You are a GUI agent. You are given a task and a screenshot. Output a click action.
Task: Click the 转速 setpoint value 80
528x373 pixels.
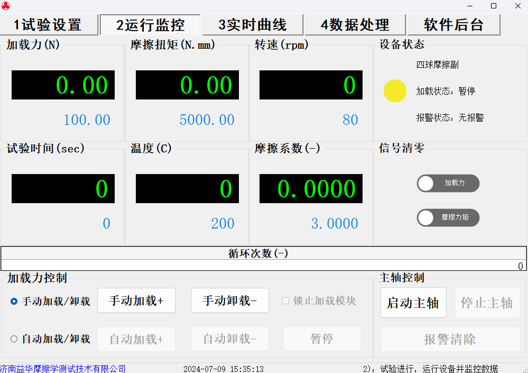pyautogui.click(x=350, y=120)
